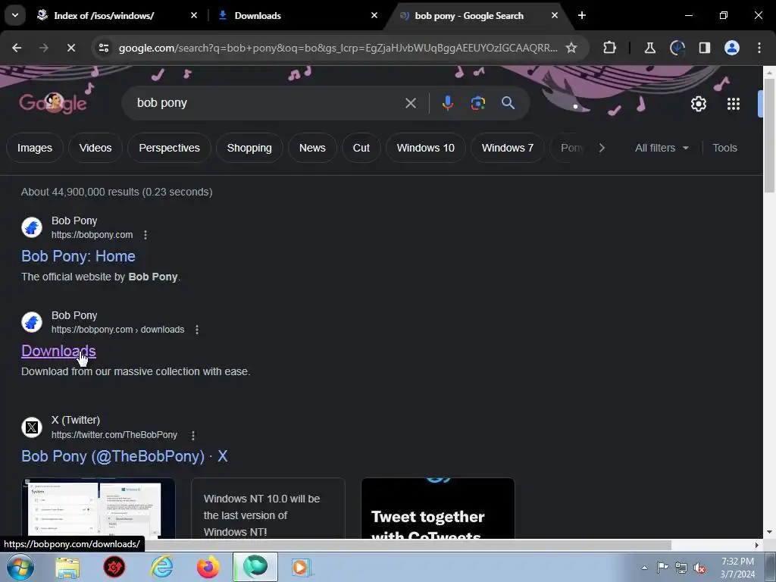Select the Windows 7 filter chip

508,148
